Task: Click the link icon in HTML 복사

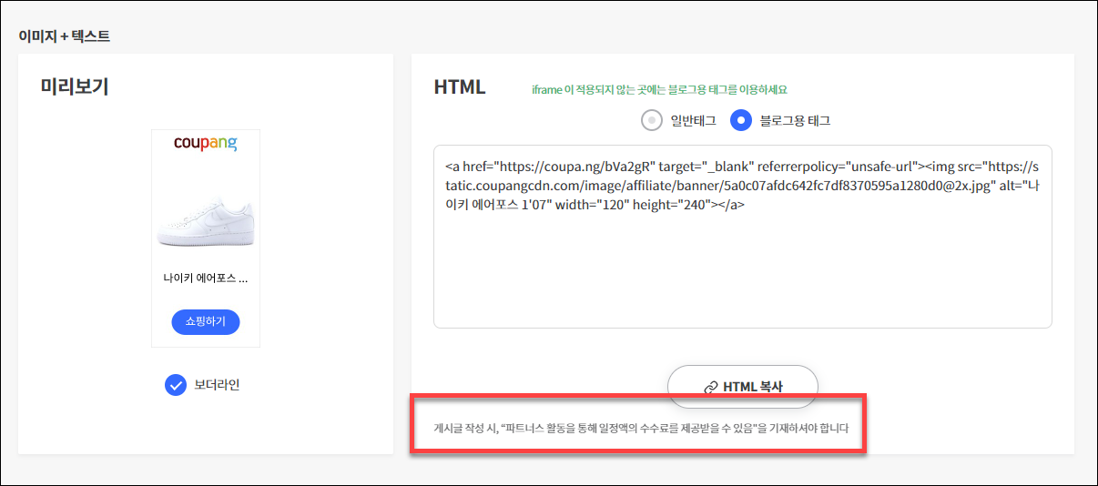Action: point(711,388)
